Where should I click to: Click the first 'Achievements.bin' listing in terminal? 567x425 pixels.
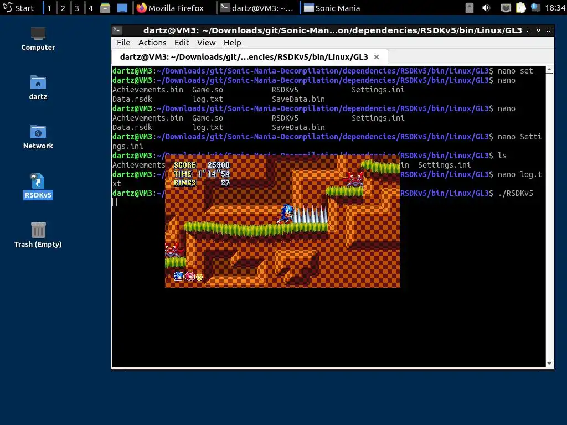[x=147, y=90]
